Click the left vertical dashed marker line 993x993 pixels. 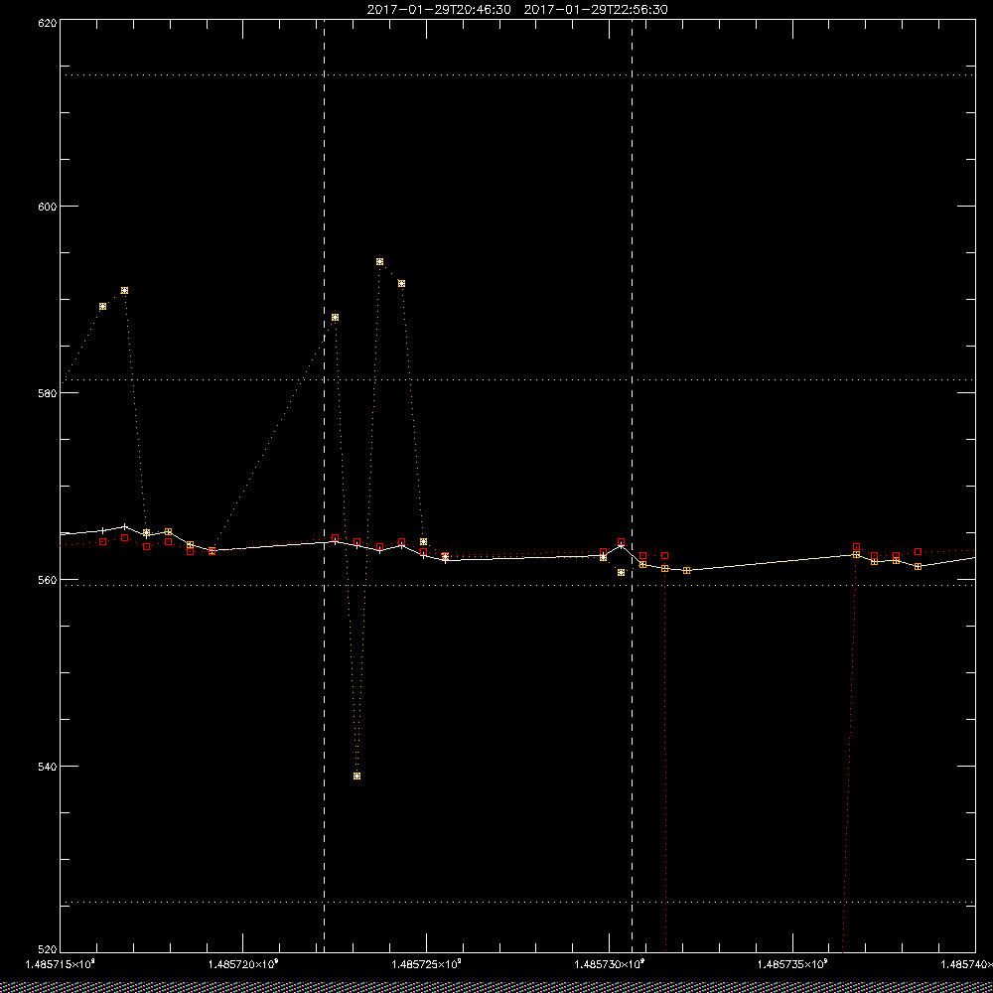tap(325, 486)
